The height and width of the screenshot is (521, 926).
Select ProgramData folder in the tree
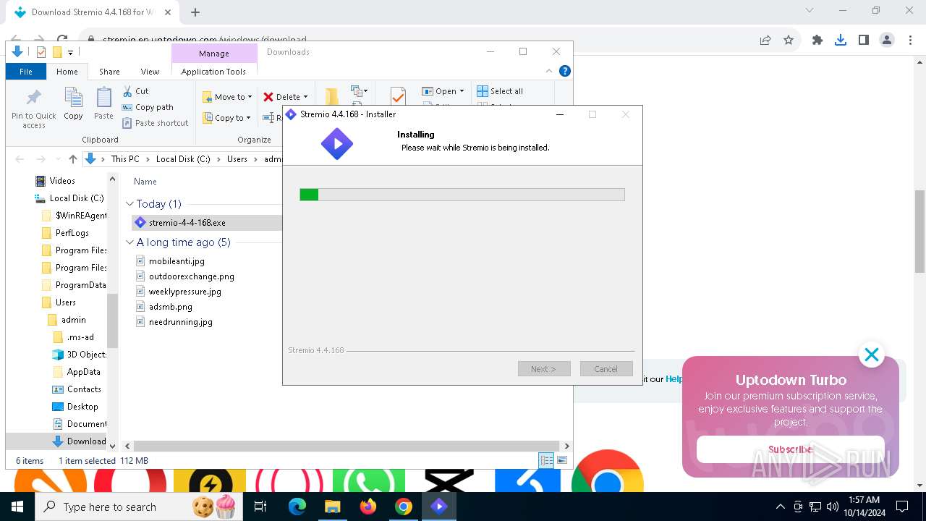coord(80,285)
